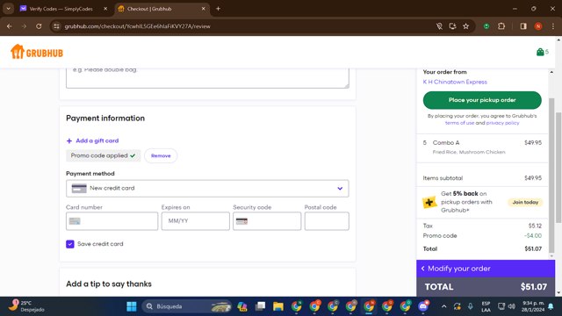Image resolution: width=562 pixels, height=316 pixels.
Task: Click Join today for Grubhub+
Action: (x=525, y=202)
